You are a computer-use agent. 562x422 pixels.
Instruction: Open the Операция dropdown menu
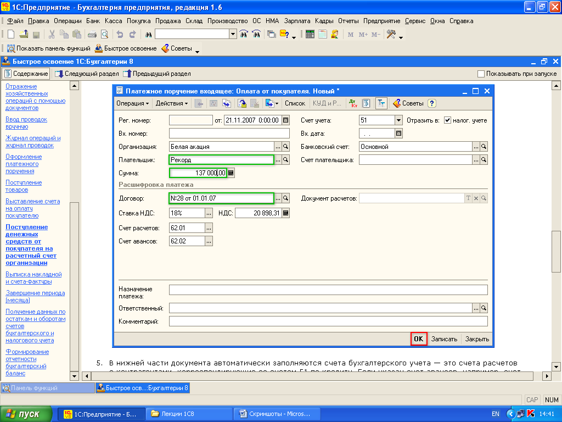tap(132, 103)
